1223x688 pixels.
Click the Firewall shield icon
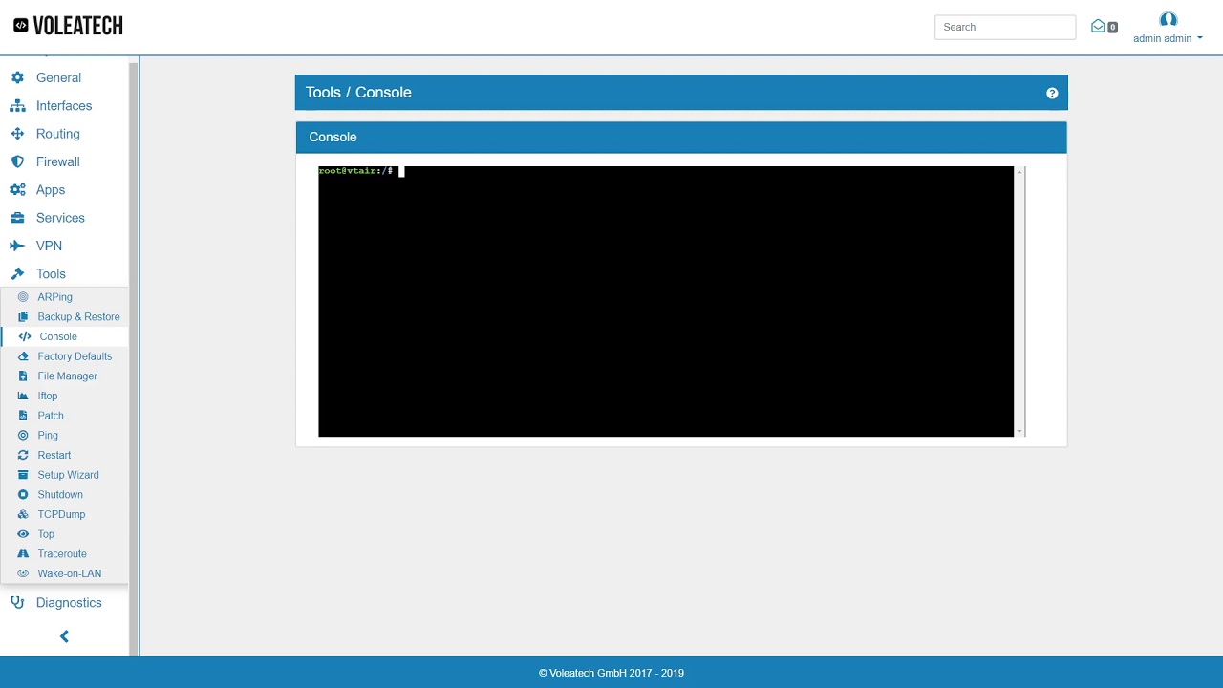click(x=17, y=161)
